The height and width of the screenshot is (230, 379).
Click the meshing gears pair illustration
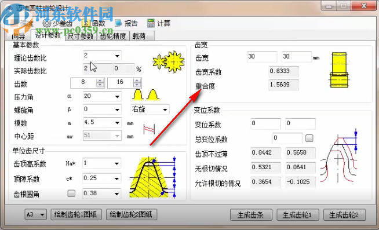[169, 62]
